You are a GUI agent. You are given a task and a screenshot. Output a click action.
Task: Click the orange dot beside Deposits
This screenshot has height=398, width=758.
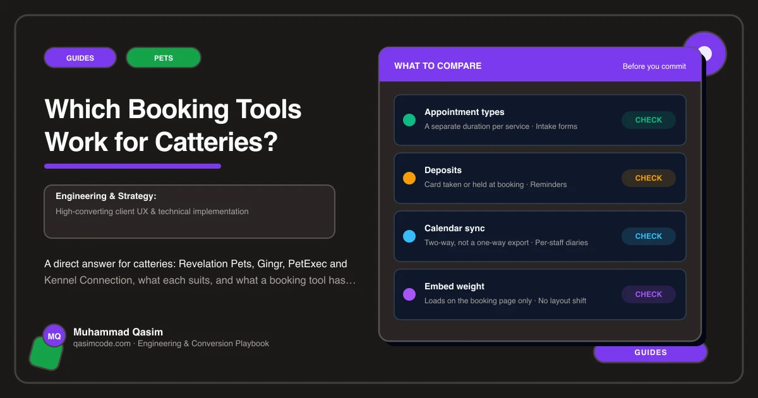(x=409, y=178)
